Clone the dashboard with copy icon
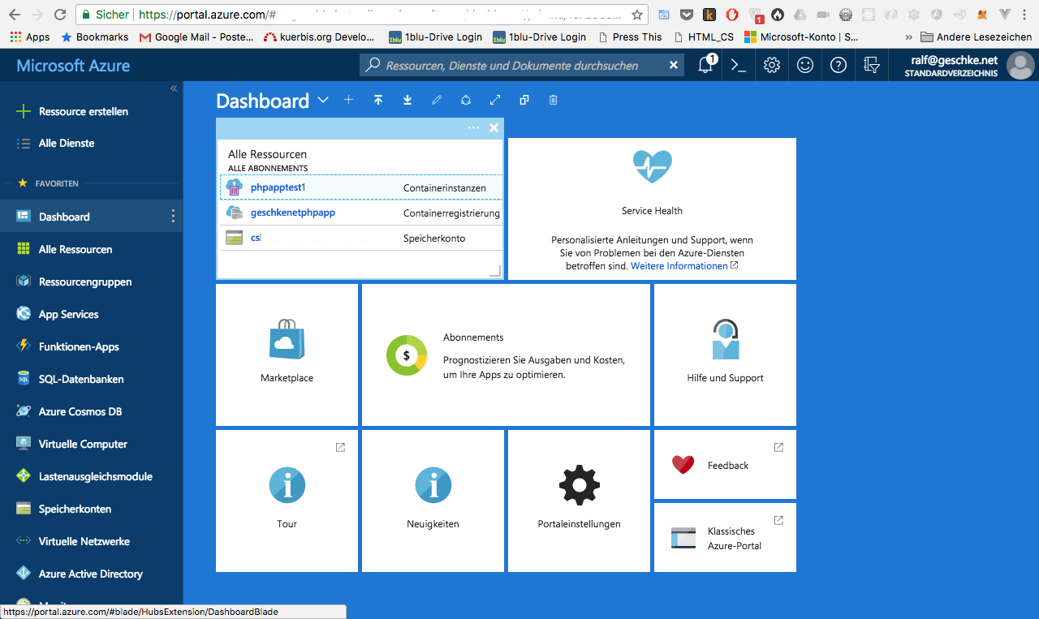This screenshot has height=619, width=1039. (x=524, y=100)
